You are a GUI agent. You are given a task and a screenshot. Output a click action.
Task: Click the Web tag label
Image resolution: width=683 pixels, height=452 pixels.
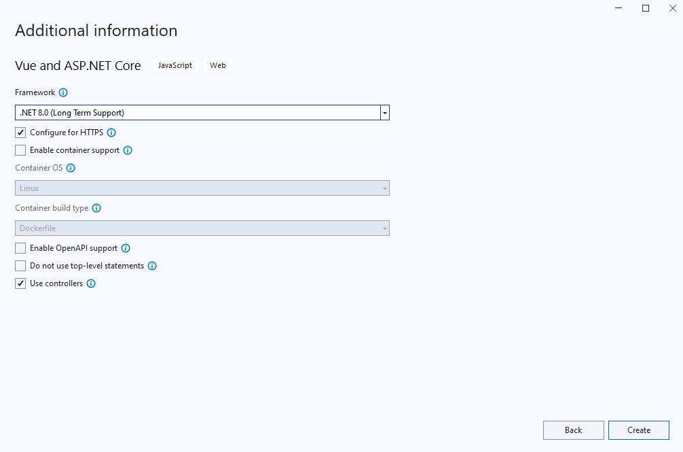point(218,66)
